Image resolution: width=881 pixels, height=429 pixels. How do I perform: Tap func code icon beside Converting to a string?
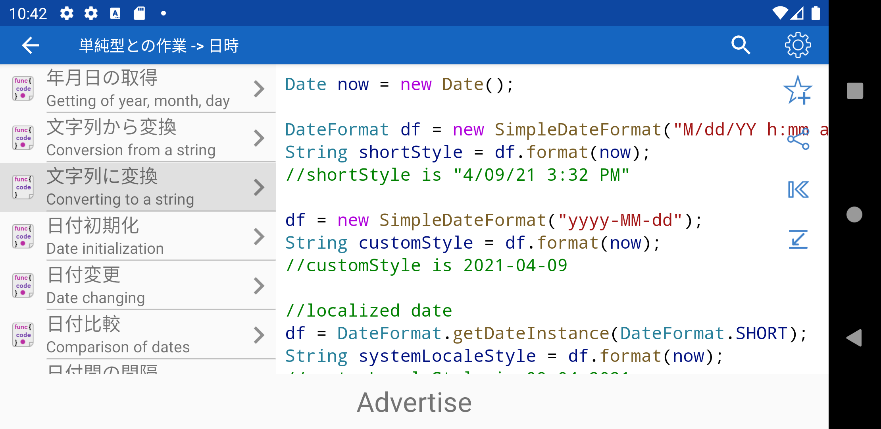[23, 187]
